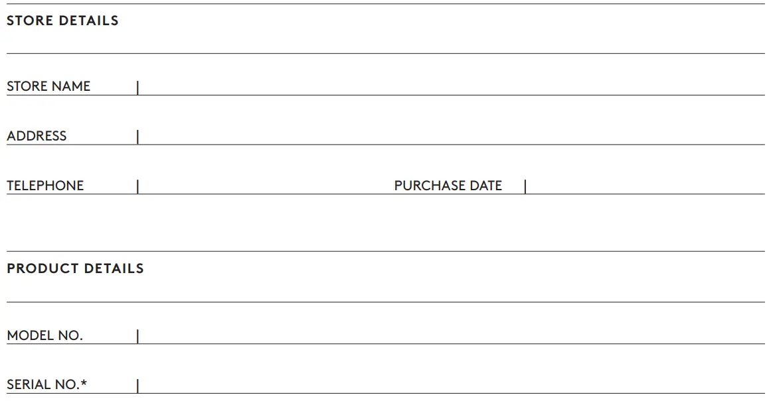This screenshot has height=401, width=773.
Task: Click the Purchase Date input line
Action: [x=644, y=186]
